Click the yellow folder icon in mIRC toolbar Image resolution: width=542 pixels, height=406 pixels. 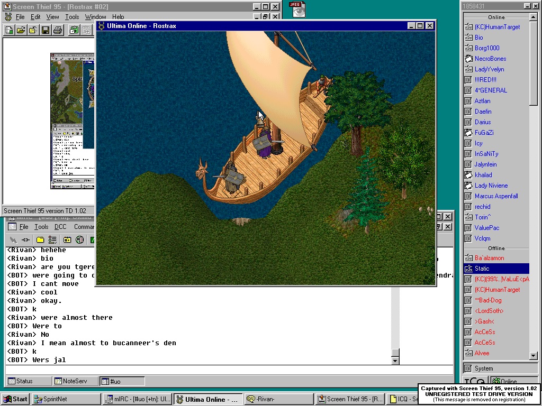(x=40, y=240)
